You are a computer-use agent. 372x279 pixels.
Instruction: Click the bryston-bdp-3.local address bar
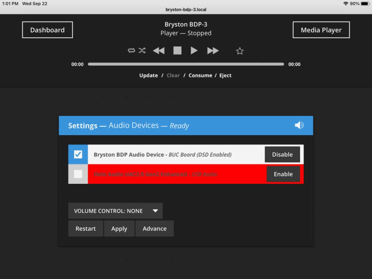coord(186,9)
